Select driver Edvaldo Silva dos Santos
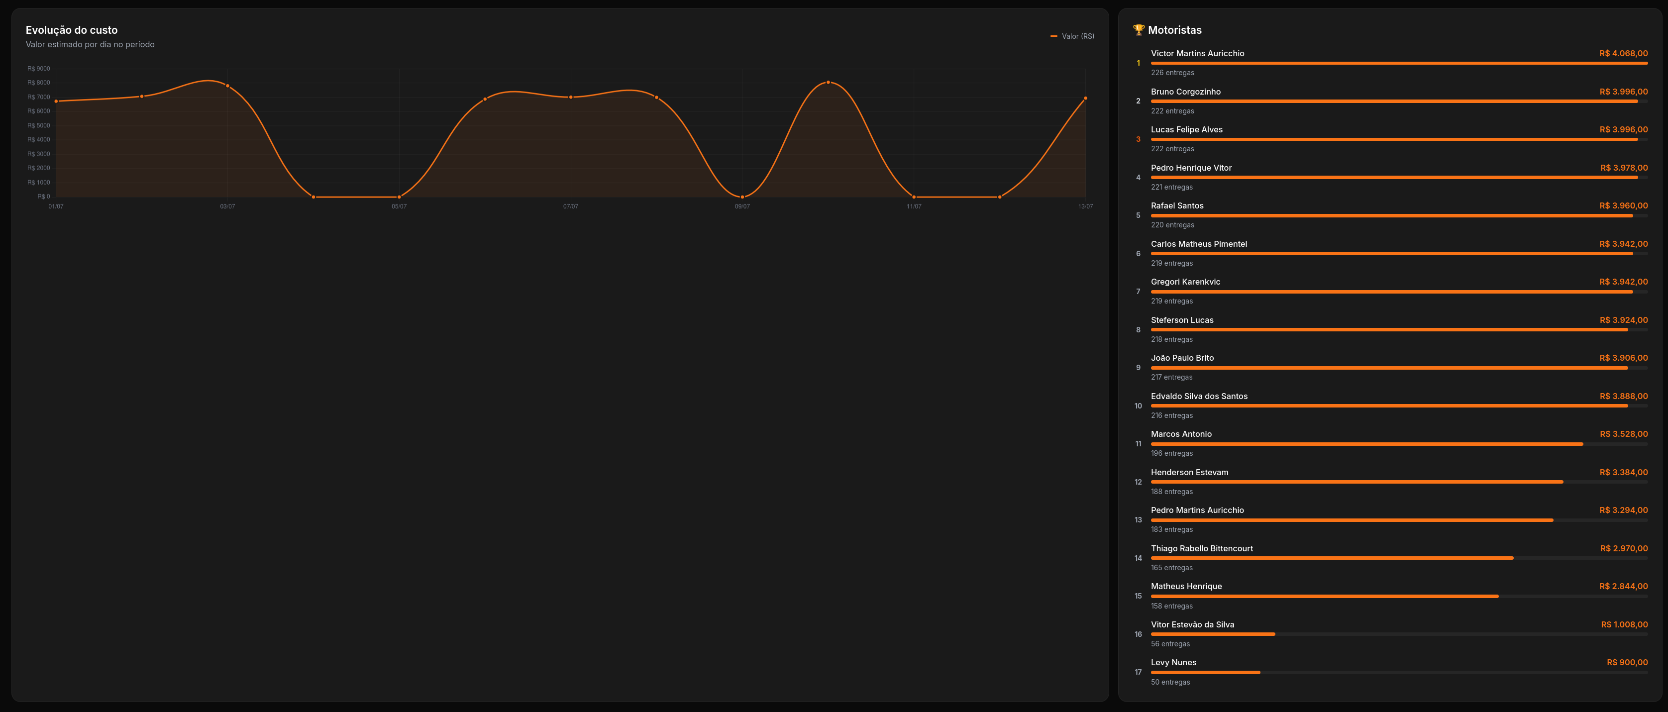The image size is (1668, 712). click(1199, 396)
